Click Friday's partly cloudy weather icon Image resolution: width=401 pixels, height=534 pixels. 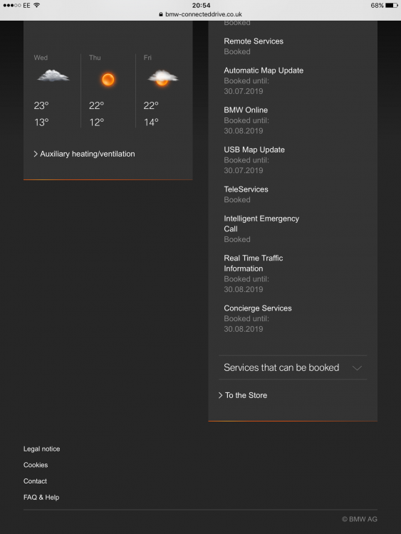(x=162, y=78)
